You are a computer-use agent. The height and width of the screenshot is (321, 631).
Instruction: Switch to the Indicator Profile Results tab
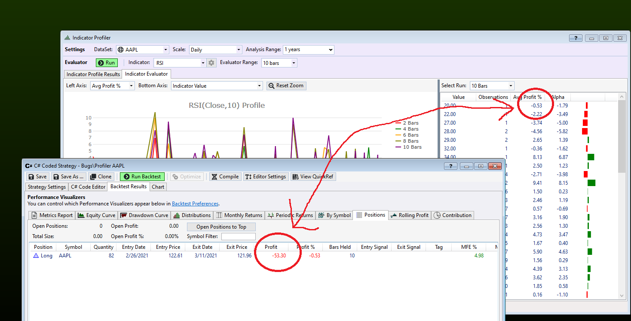93,74
